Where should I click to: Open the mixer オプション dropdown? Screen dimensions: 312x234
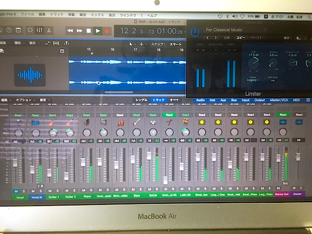pos(25,100)
